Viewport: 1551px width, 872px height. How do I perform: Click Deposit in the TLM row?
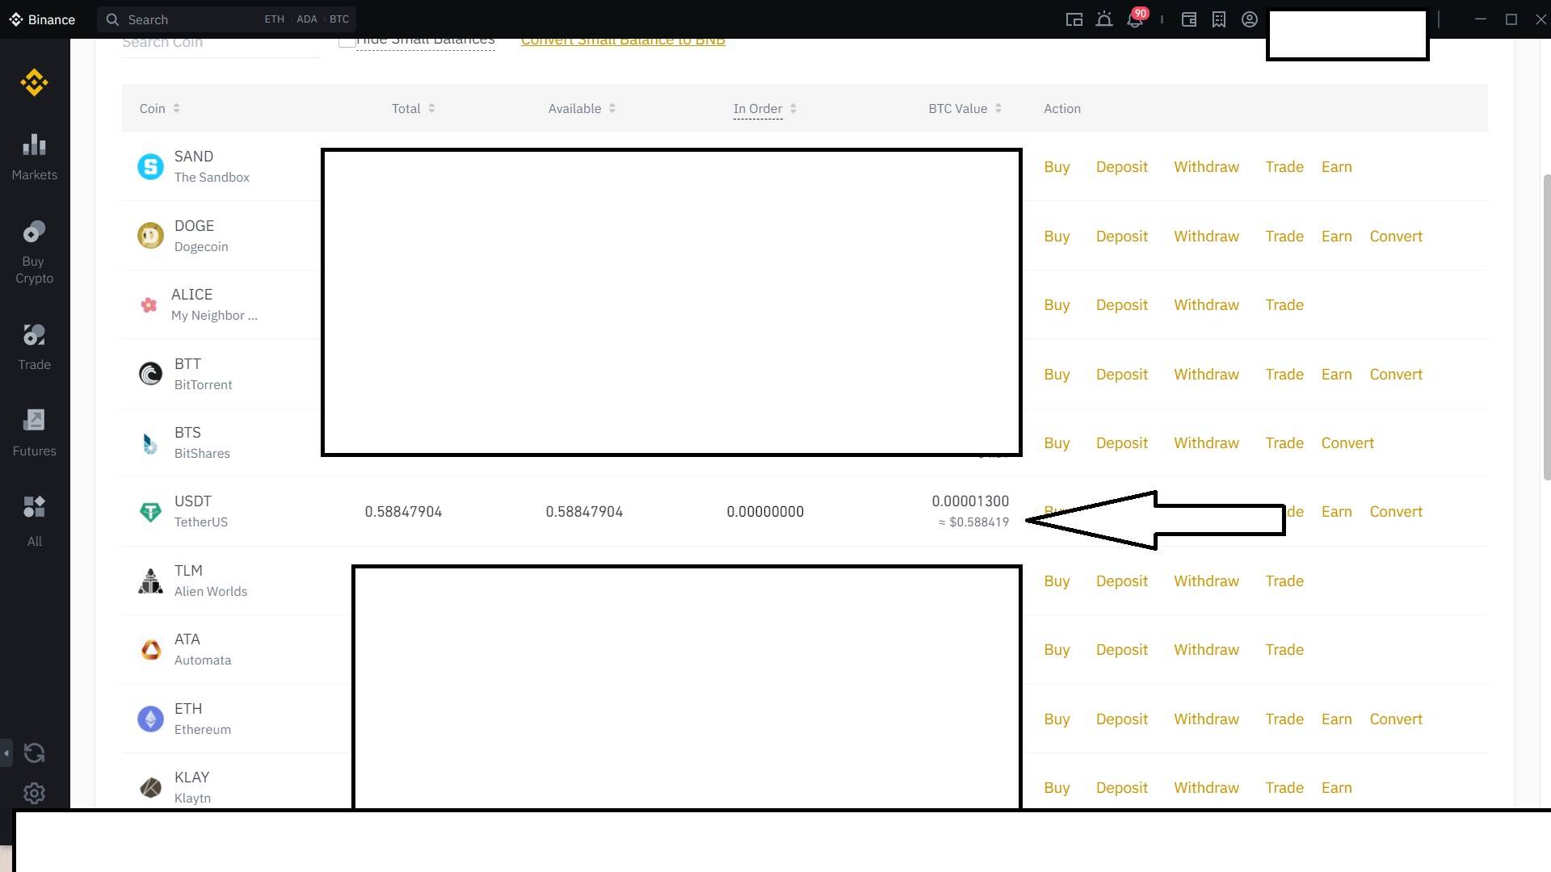[x=1121, y=581]
